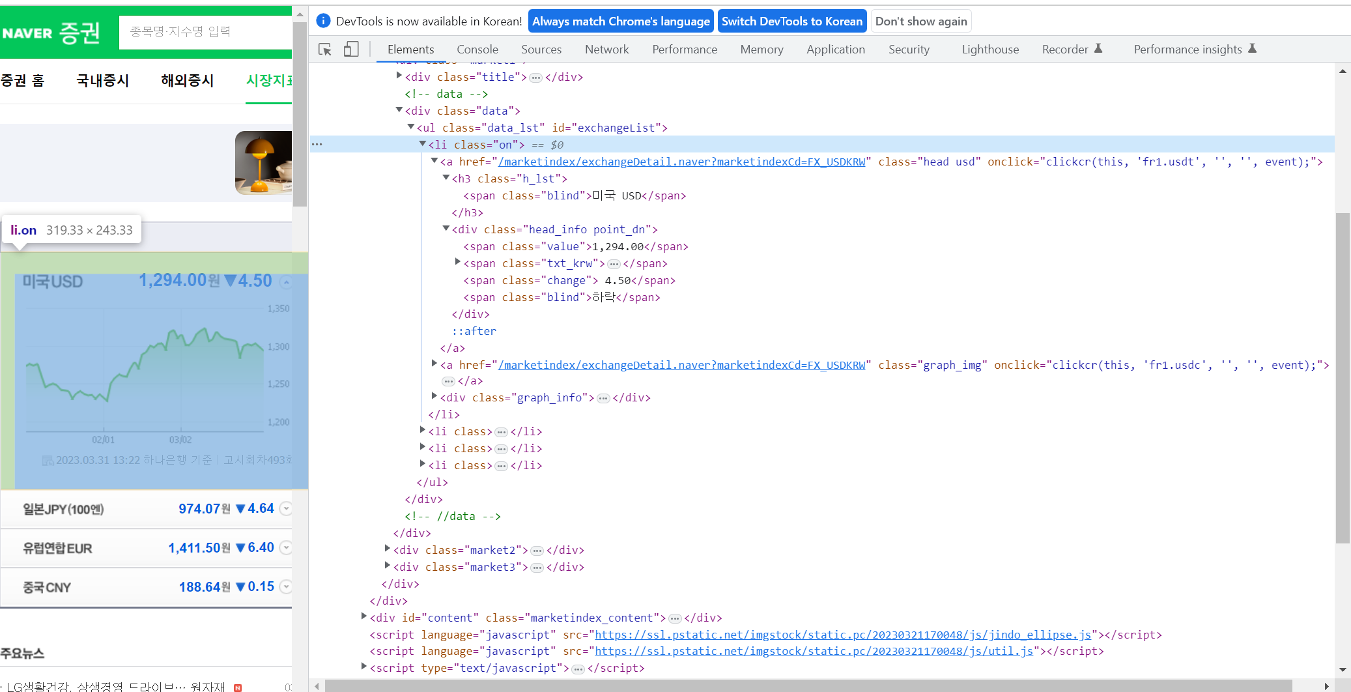Open the 국내증시 menu on Naver
1351x692 pixels.
[103, 81]
